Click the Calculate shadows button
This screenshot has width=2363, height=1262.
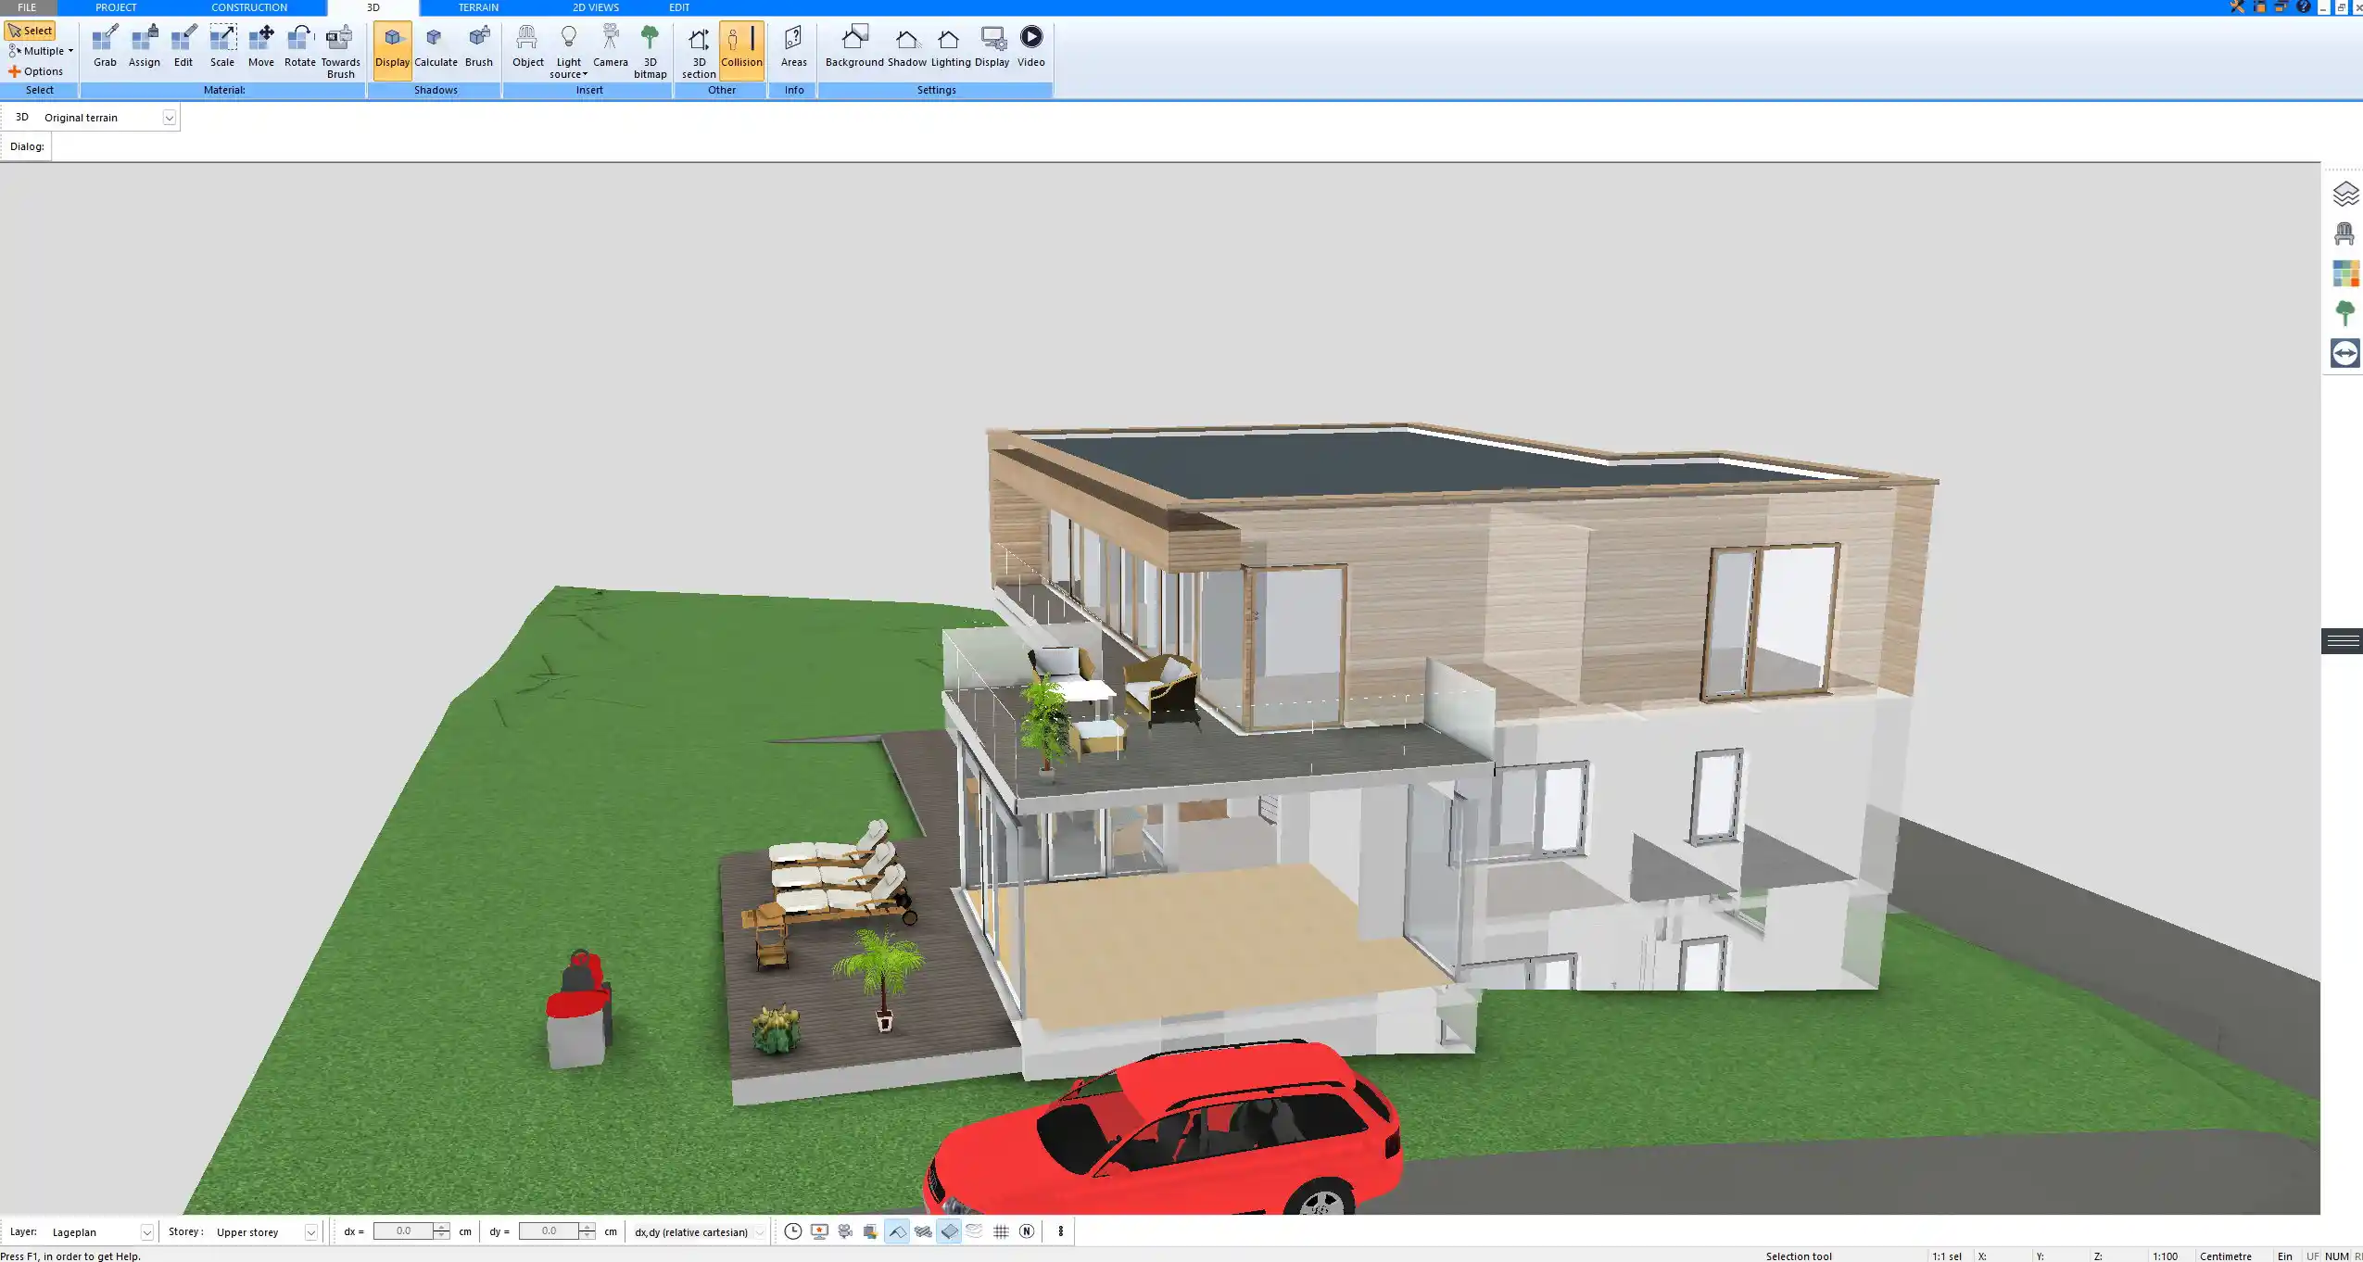click(x=436, y=44)
